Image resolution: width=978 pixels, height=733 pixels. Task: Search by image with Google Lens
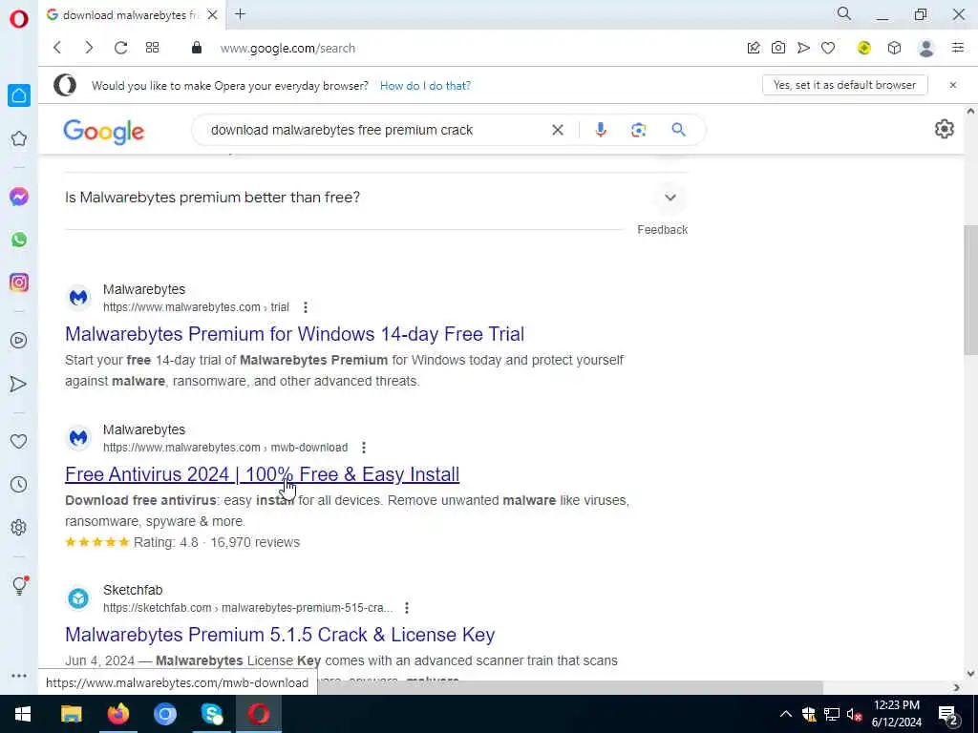tap(638, 130)
